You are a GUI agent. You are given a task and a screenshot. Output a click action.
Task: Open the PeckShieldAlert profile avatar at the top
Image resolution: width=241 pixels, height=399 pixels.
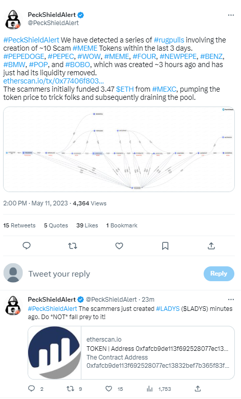point(13,19)
